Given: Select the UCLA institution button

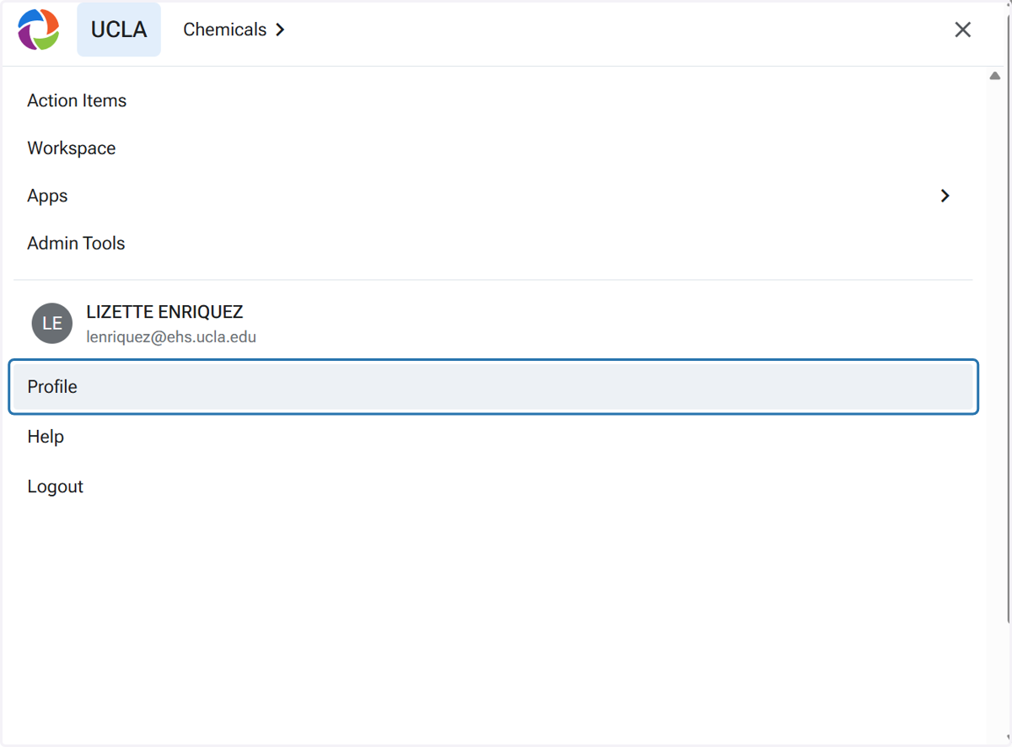Looking at the screenshot, I should pos(119,30).
